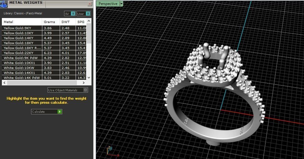This screenshot has width=304, height=159.
Task: Close the Metal Weights panel
Action: pos(90,4)
